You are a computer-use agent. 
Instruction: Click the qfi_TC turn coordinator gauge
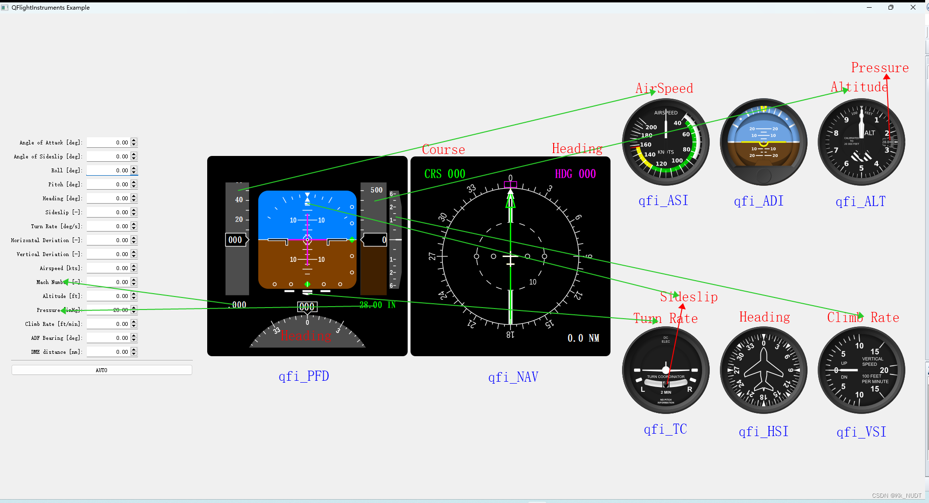point(665,371)
